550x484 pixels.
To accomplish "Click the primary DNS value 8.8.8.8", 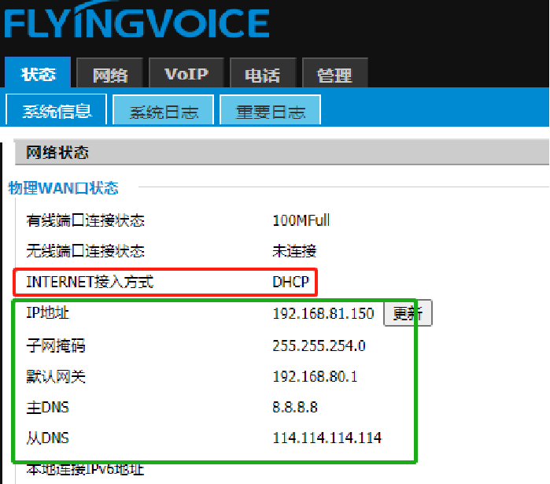I will pos(295,407).
